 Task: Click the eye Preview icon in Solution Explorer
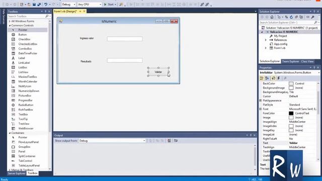point(308,17)
